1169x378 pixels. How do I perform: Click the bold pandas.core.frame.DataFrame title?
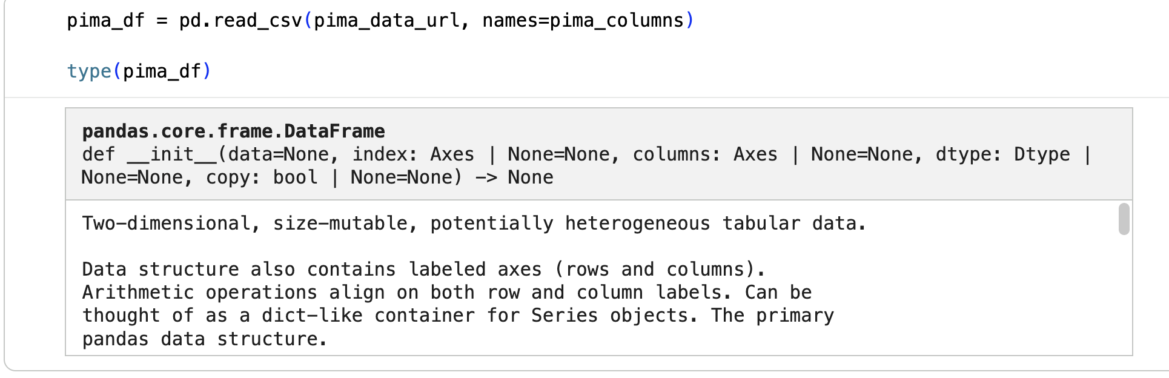[233, 131]
